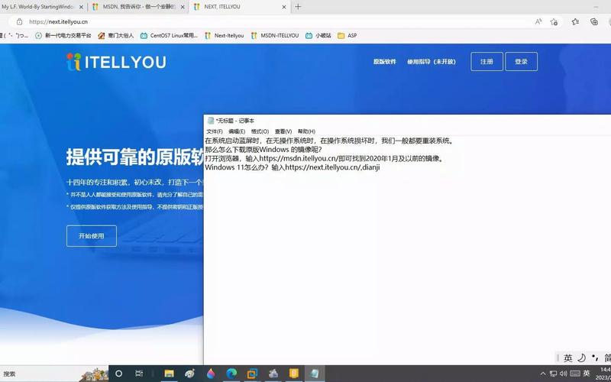
Task: Click the 注册 register button
Action: (487, 62)
